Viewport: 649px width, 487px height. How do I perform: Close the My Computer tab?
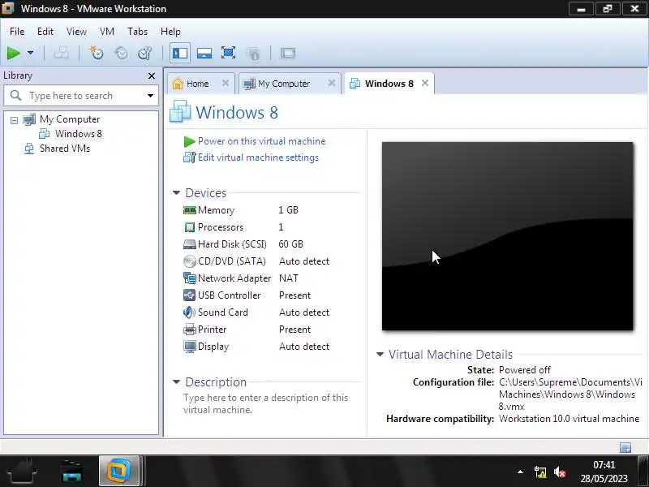click(x=332, y=83)
